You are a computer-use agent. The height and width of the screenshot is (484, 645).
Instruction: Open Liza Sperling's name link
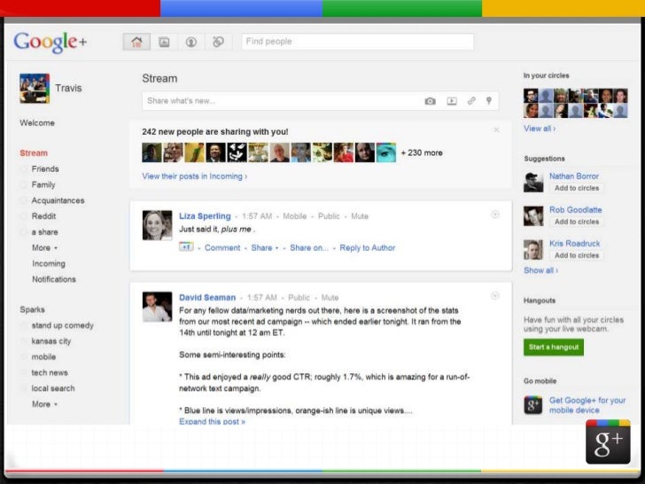pos(205,216)
